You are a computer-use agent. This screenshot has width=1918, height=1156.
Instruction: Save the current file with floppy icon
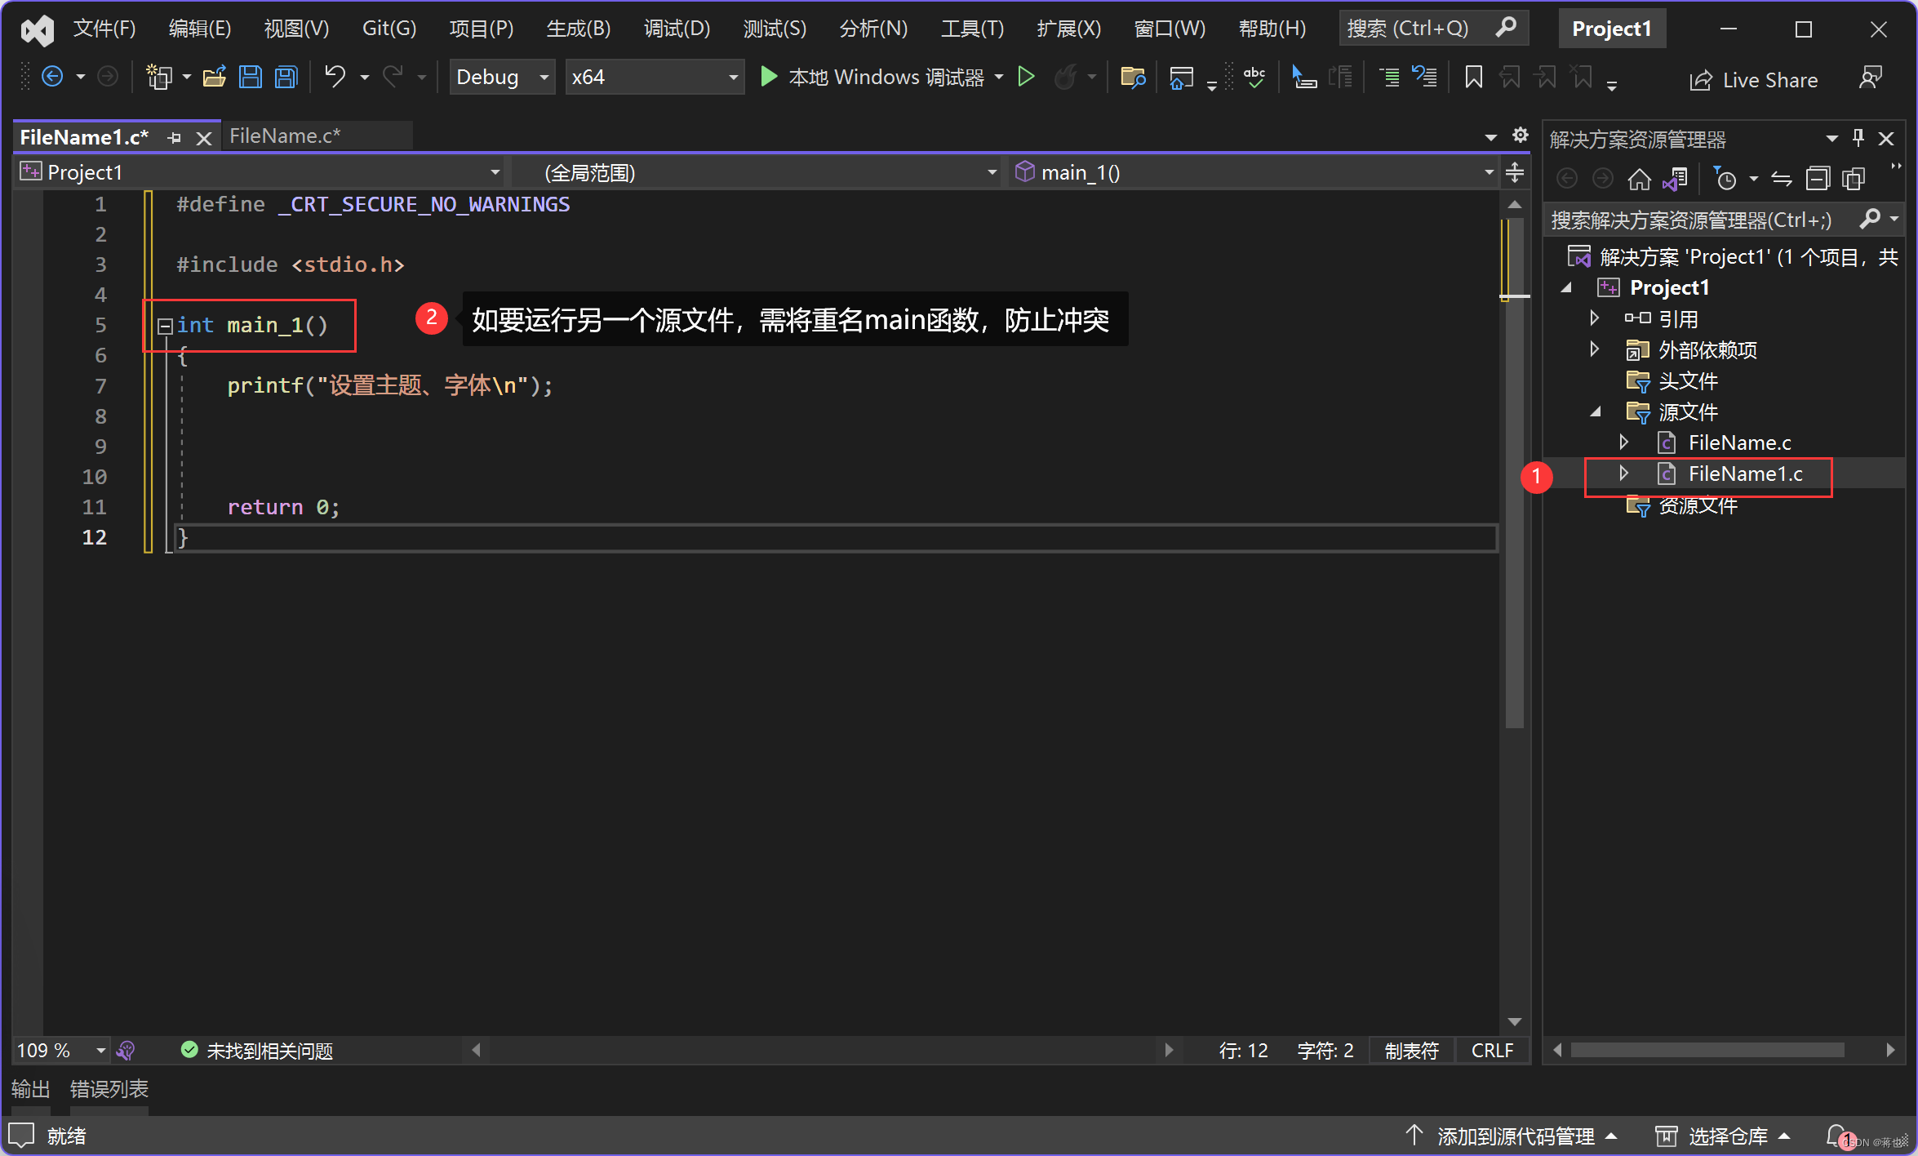tap(251, 78)
